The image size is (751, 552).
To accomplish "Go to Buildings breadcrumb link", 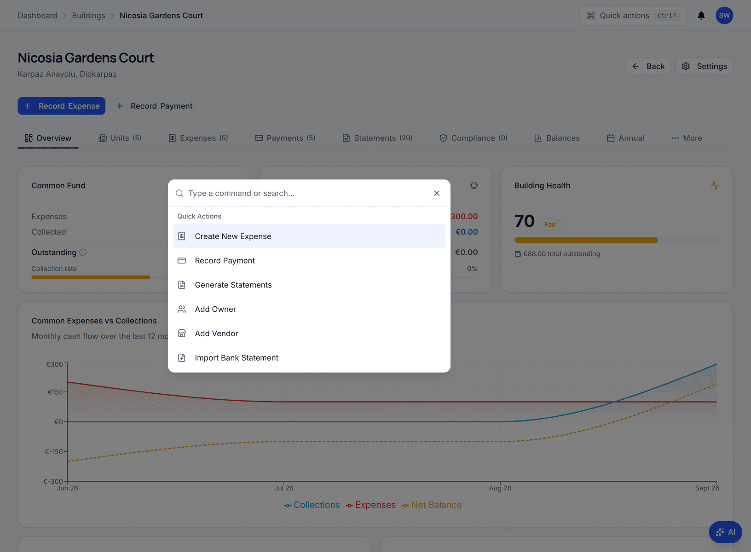I will coord(88,16).
